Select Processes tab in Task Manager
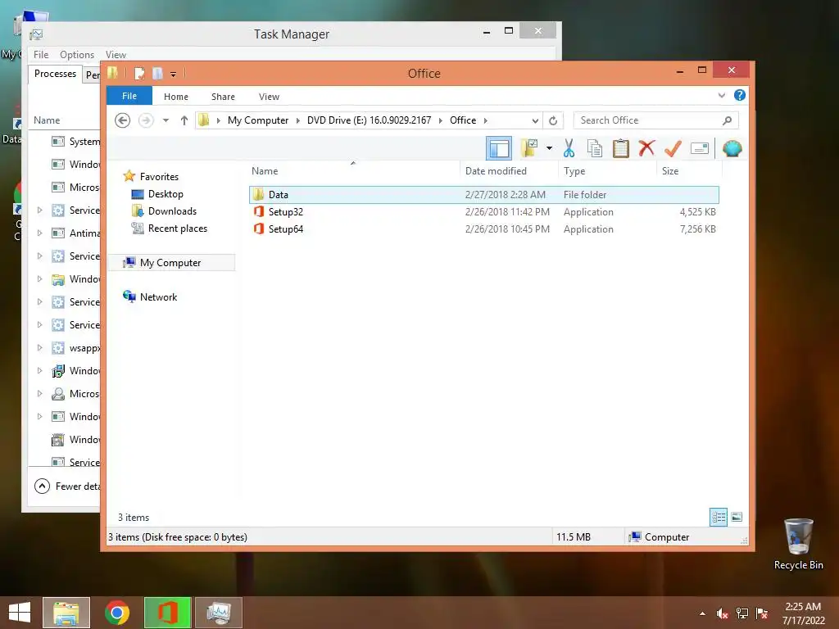Screen dimensions: 839x629 [55, 74]
